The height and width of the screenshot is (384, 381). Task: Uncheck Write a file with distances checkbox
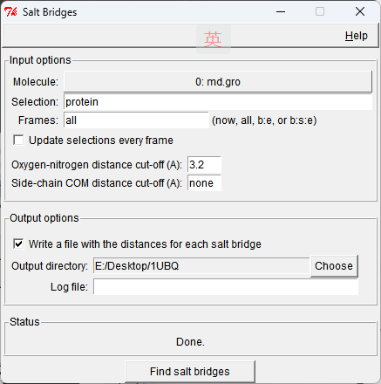pos(18,243)
